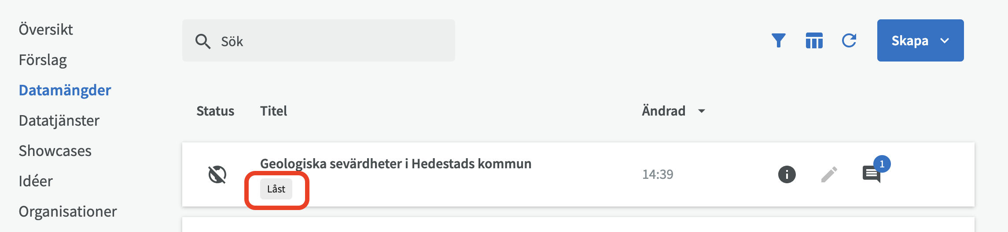Open the filter icon
The image size is (1008, 232).
click(x=778, y=40)
